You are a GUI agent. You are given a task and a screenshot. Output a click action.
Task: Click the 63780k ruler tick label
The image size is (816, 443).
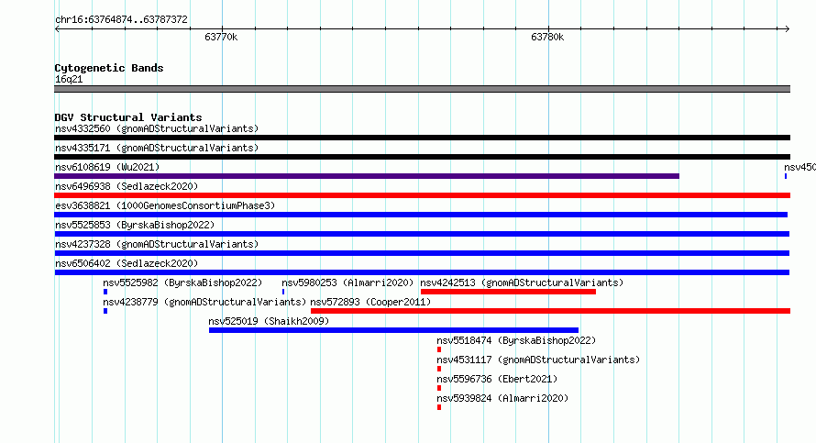click(547, 37)
